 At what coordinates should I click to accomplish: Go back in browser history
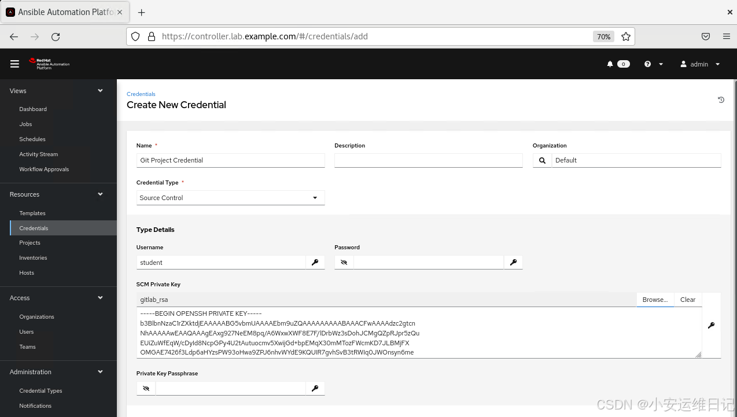click(14, 36)
